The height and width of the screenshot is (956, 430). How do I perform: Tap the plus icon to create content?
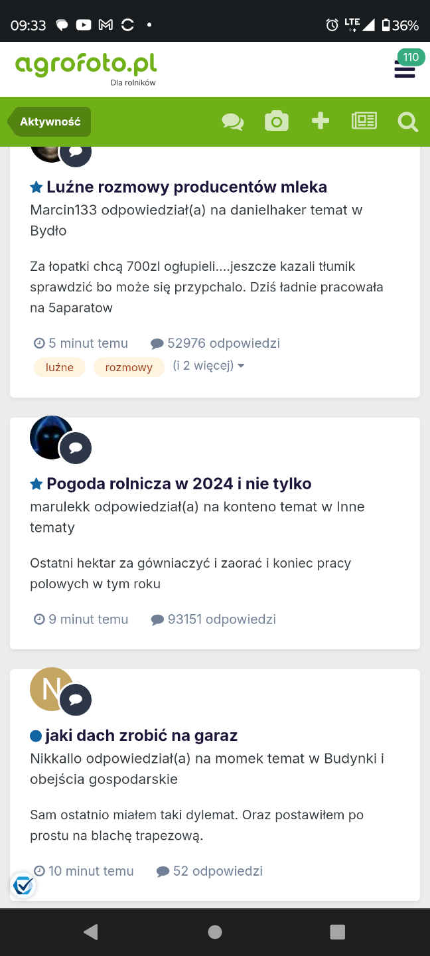321,121
